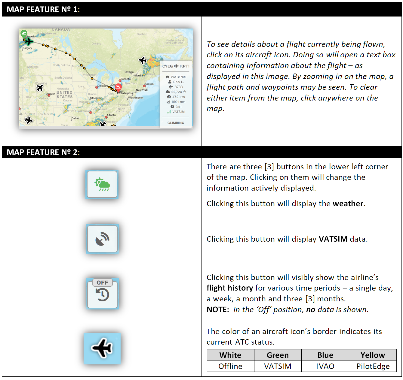Click the IVAO cell in status table

click(x=325, y=366)
